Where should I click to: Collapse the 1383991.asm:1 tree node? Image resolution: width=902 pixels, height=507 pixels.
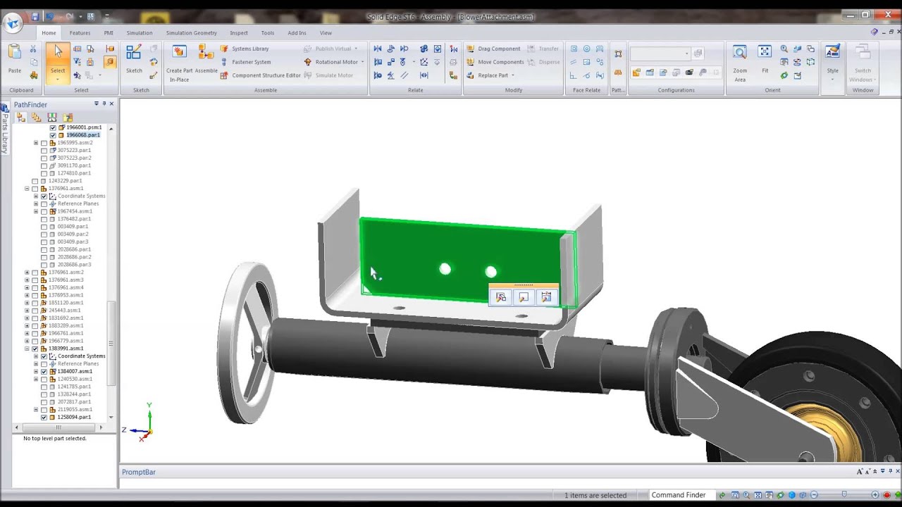[27, 349]
